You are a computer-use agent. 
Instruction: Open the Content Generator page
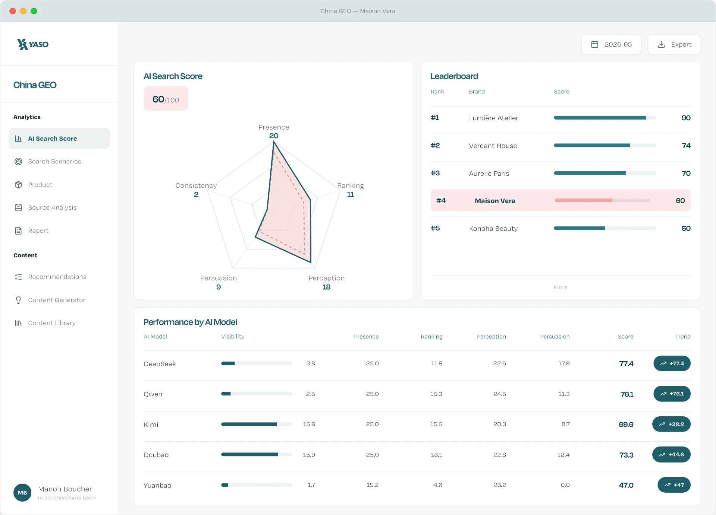[59, 300]
